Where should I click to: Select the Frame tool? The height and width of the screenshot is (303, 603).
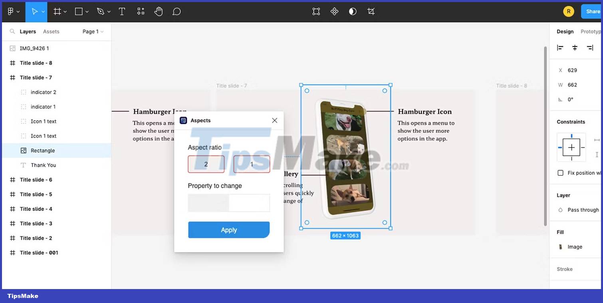(x=57, y=11)
